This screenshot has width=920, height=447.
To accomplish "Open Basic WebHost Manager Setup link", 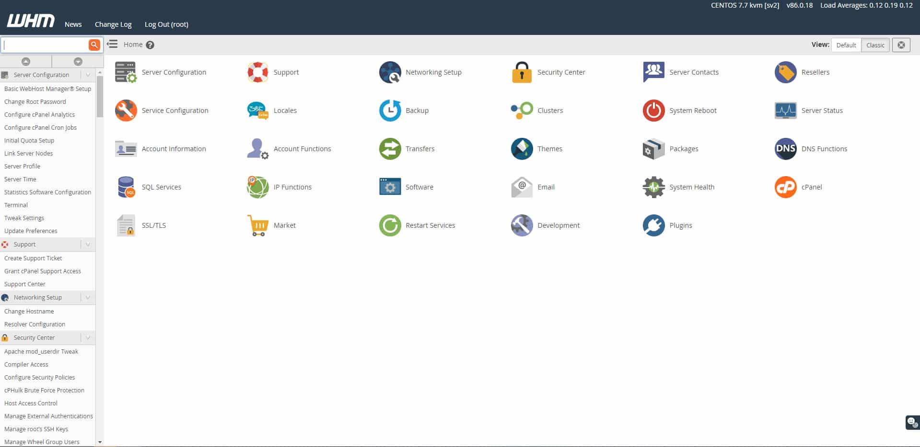I will 47,89.
